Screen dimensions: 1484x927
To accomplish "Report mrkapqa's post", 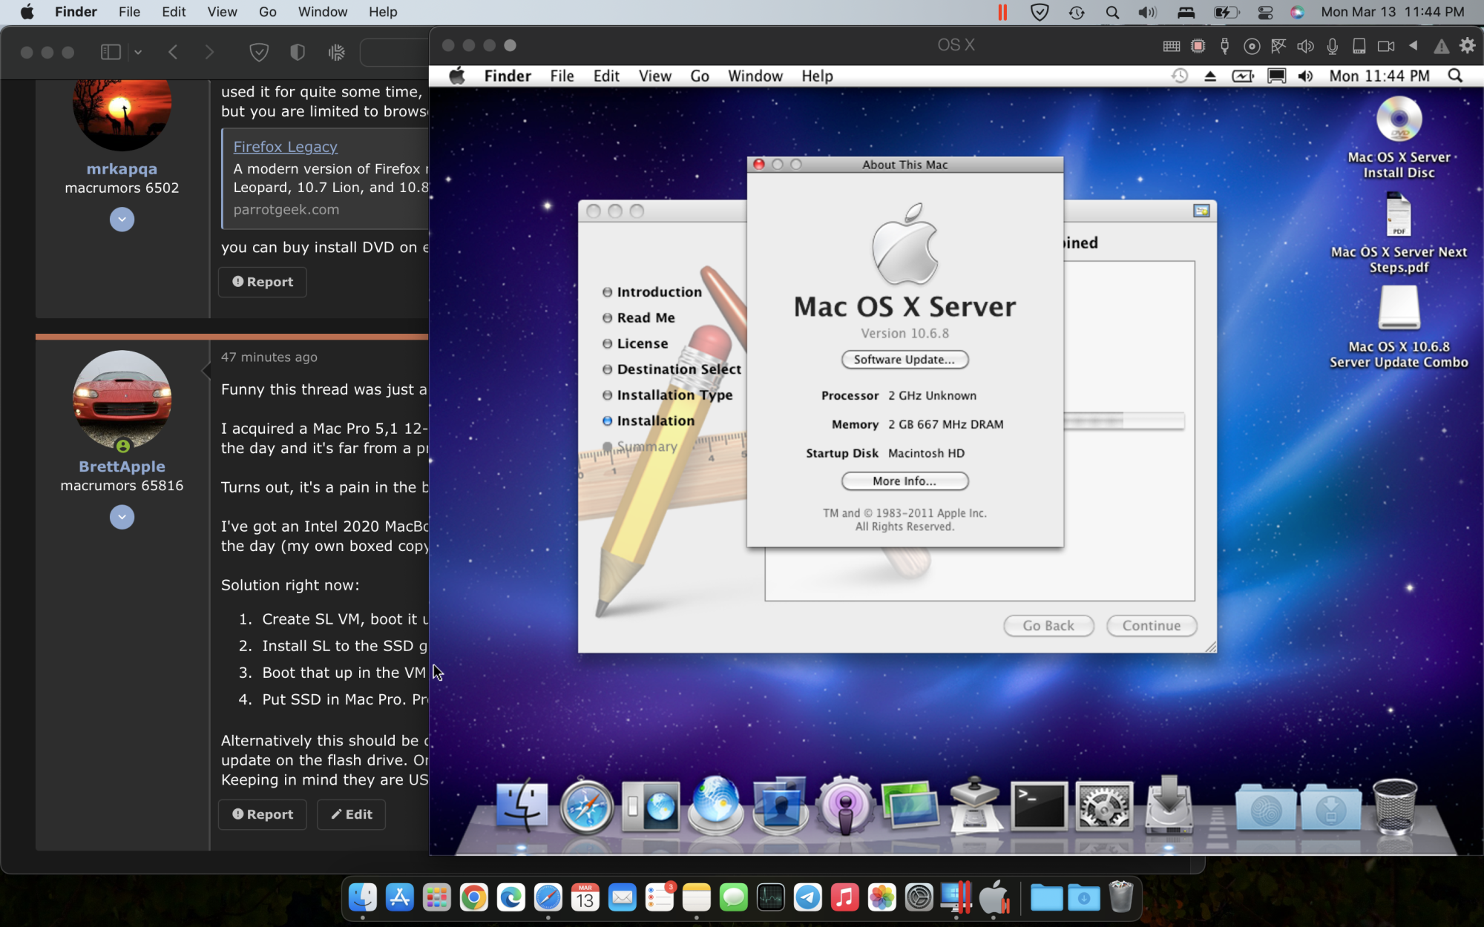I will pos(263,282).
